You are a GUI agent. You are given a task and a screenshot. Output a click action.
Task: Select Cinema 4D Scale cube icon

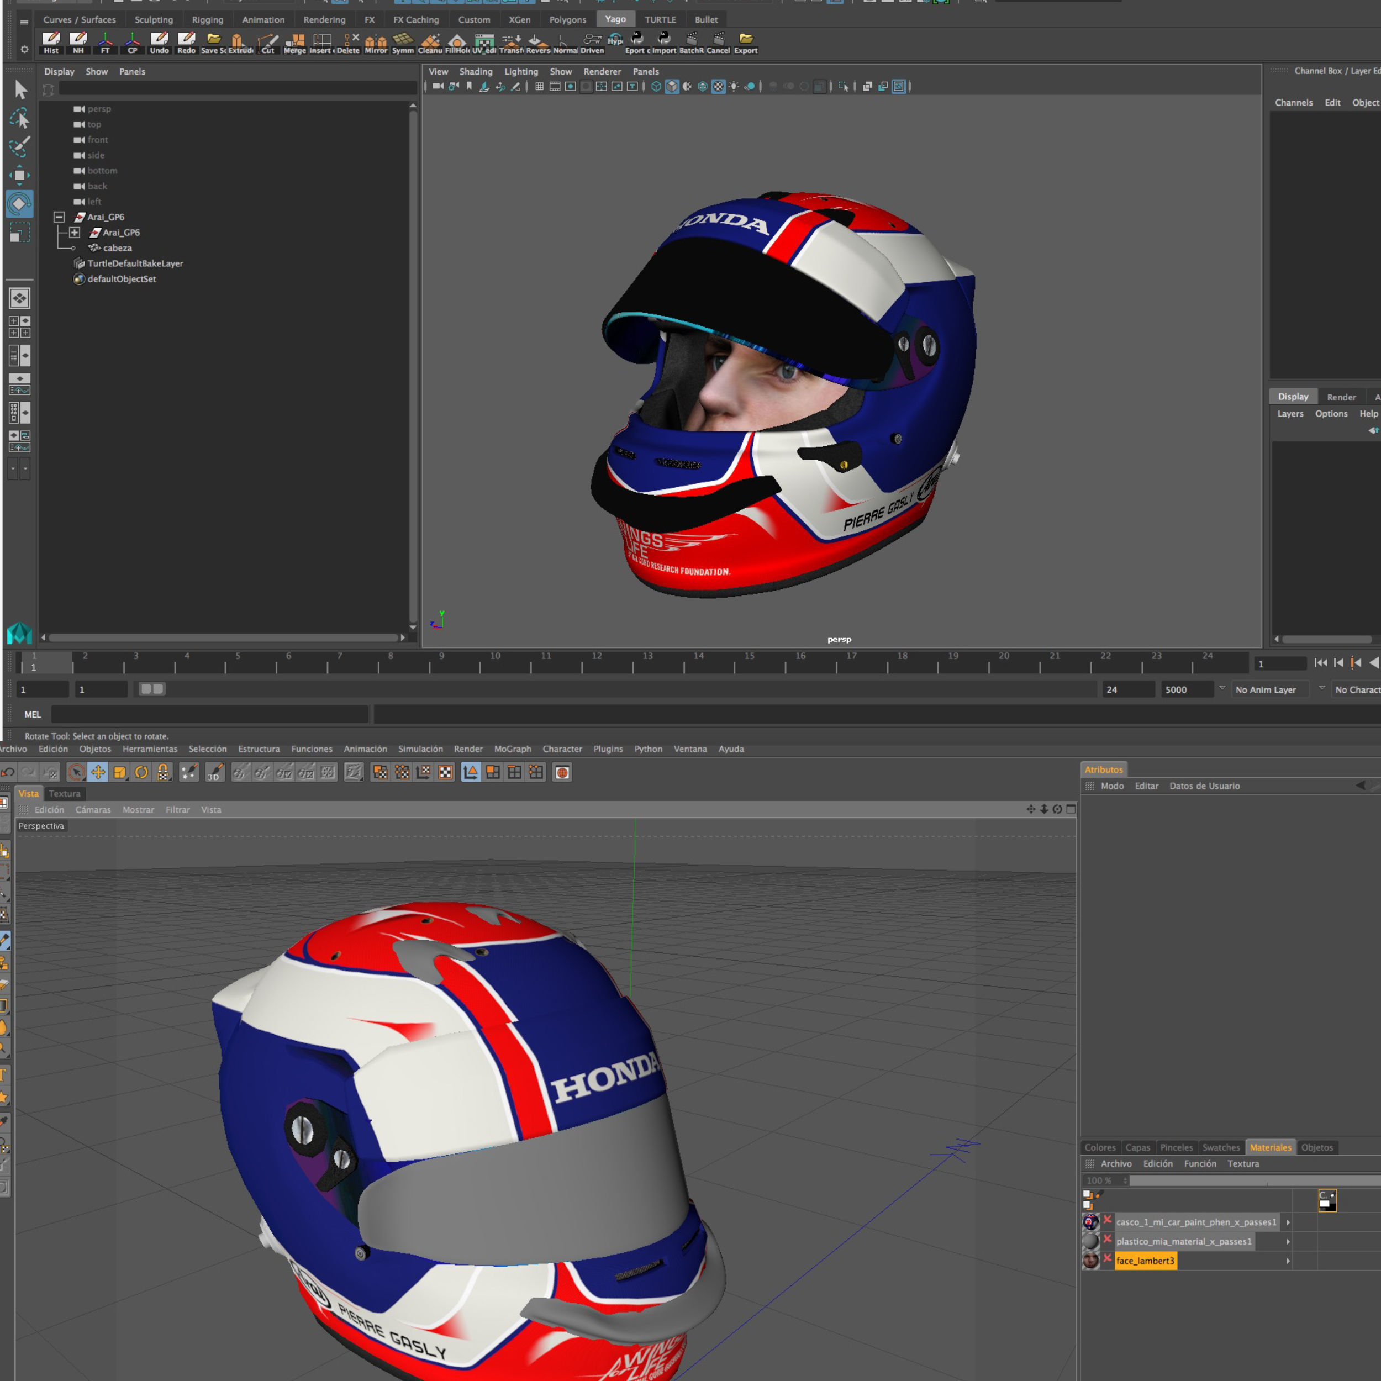[120, 772]
